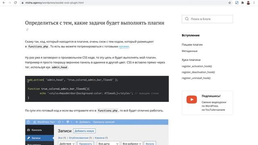Screen dimensions: 258x145
Task: Click the address bar URL
Action: pos(54,3)
